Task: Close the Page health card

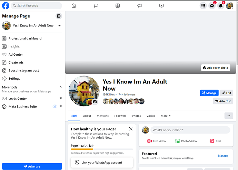Action: [x=130, y=129]
